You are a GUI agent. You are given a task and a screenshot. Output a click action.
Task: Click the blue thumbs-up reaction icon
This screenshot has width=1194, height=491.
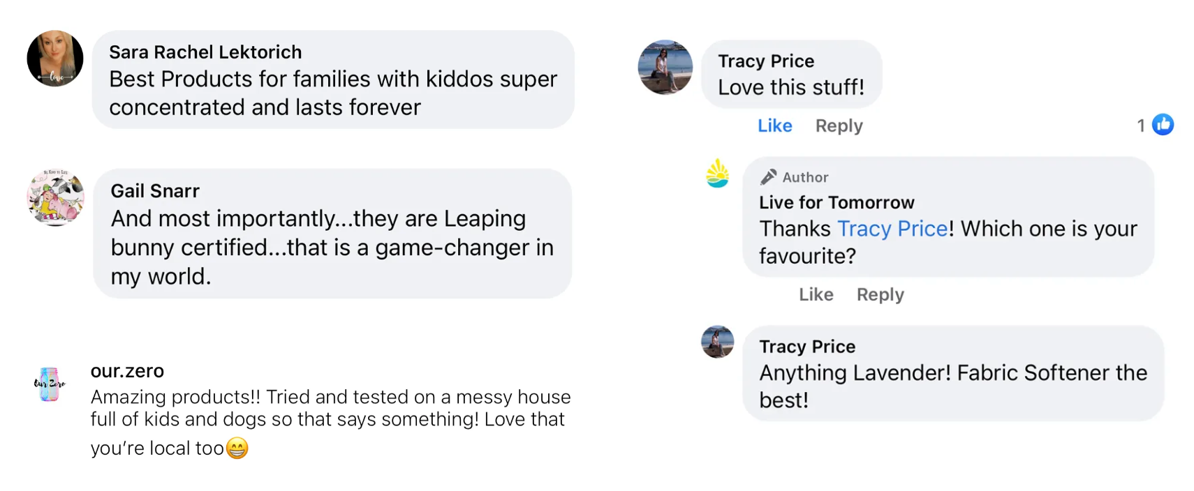pyautogui.click(x=1163, y=125)
